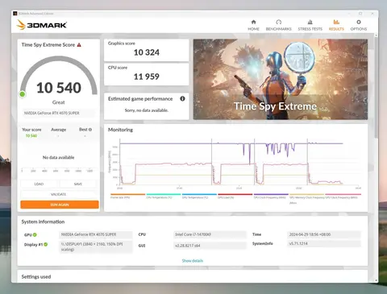Click the orange RUN AGAIN button
The height and width of the screenshot is (294, 387).
pyautogui.click(x=60, y=205)
